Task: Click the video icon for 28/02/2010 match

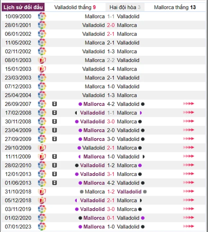Action: coord(54,165)
